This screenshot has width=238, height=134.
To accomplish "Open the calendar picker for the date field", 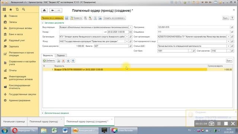I will (131, 32).
